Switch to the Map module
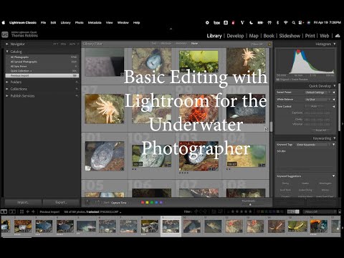 (254, 36)
